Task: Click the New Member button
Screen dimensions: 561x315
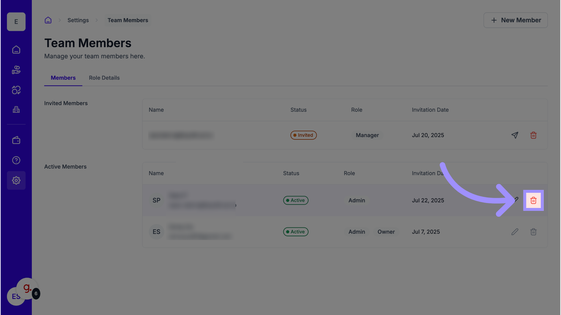Action: click(515, 20)
